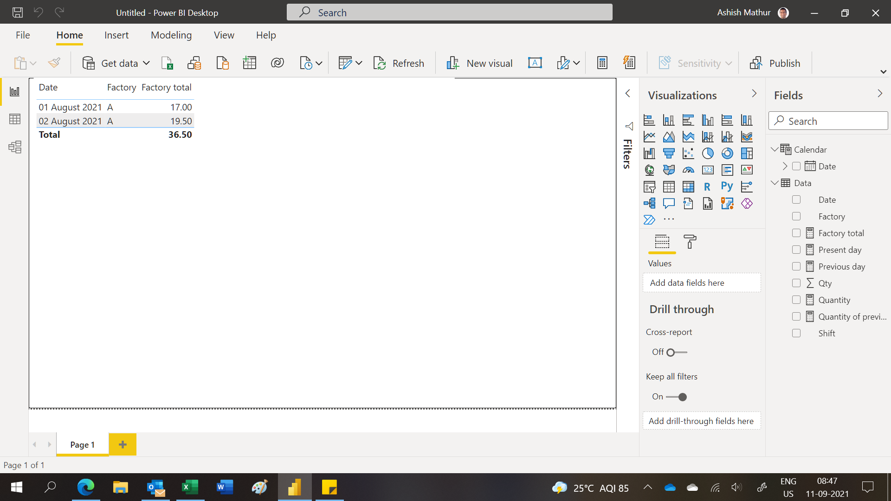
Task: Click the Text box icon in ribbon
Action: pyautogui.click(x=535, y=63)
